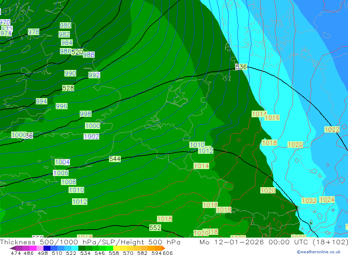Click the black '544' height contour label

[x=115, y=159]
